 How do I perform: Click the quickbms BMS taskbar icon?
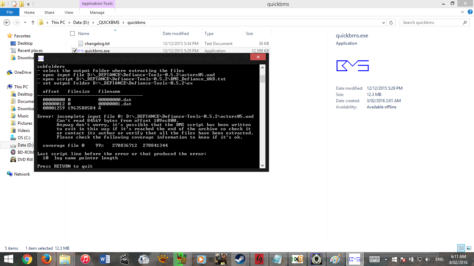tap(355, 259)
